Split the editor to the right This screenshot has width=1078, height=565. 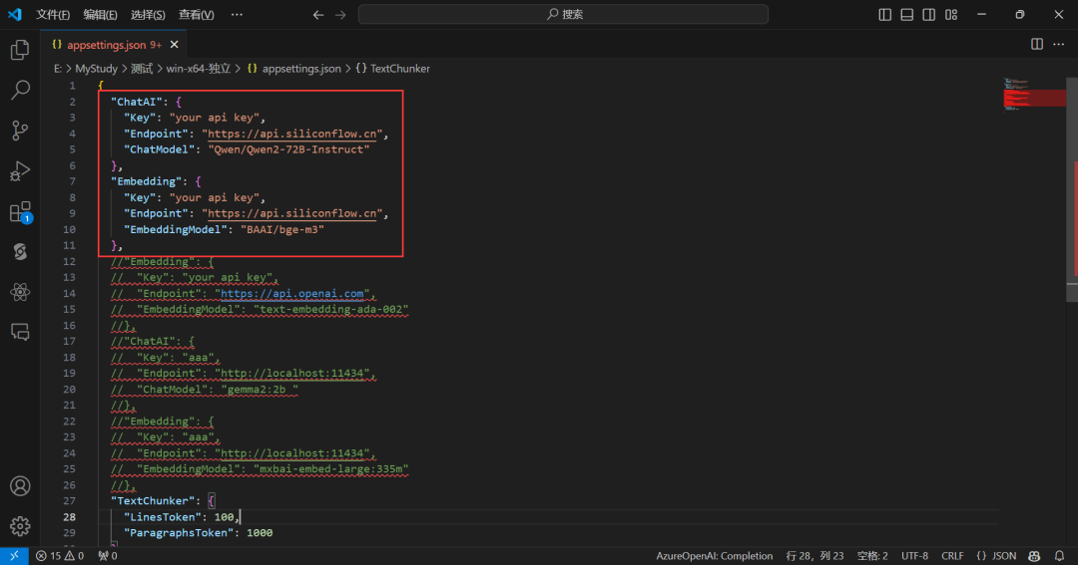click(1037, 45)
